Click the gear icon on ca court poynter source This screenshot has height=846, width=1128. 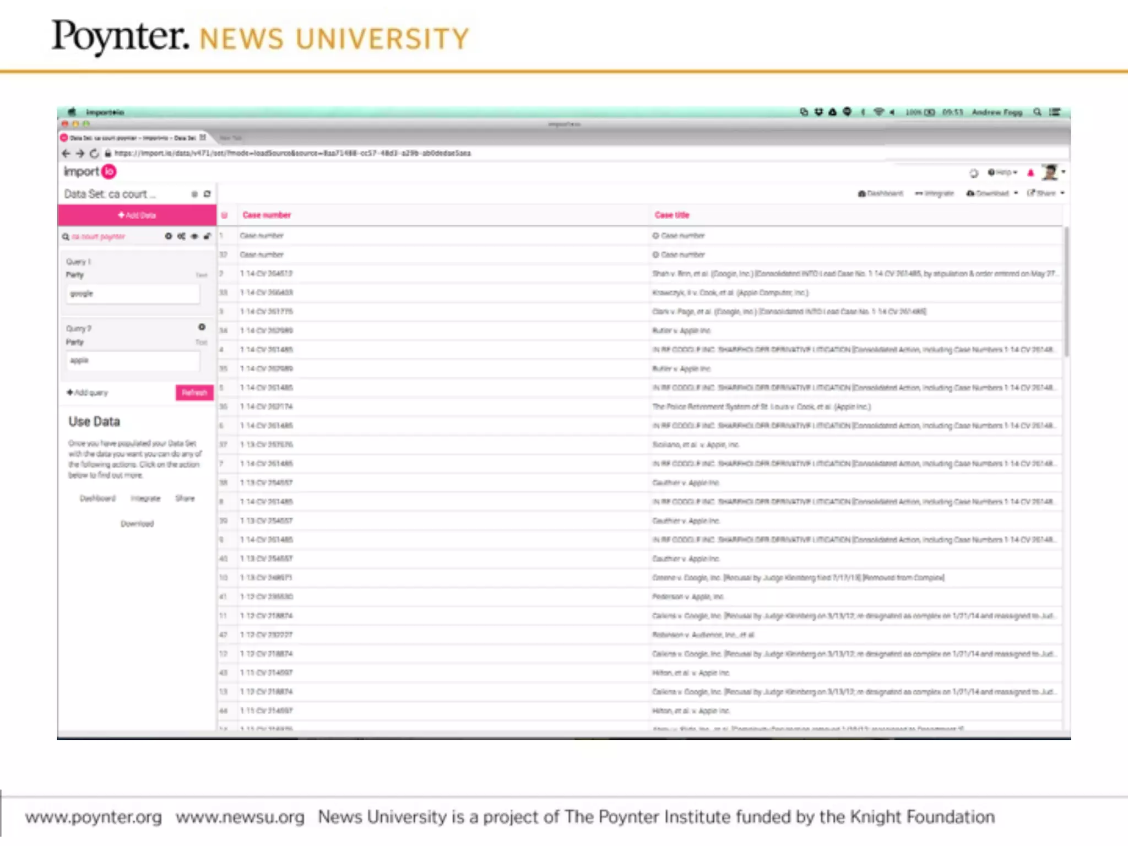(x=168, y=236)
